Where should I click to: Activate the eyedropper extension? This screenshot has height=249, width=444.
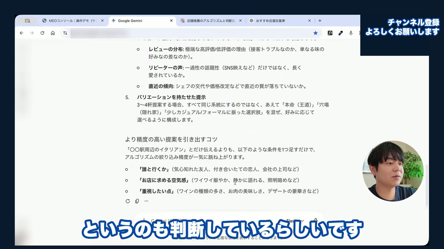341,33
